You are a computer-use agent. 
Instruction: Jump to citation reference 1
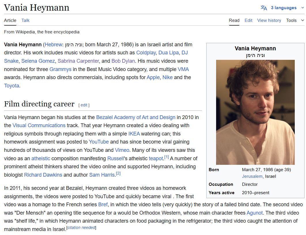click(x=167, y=157)
